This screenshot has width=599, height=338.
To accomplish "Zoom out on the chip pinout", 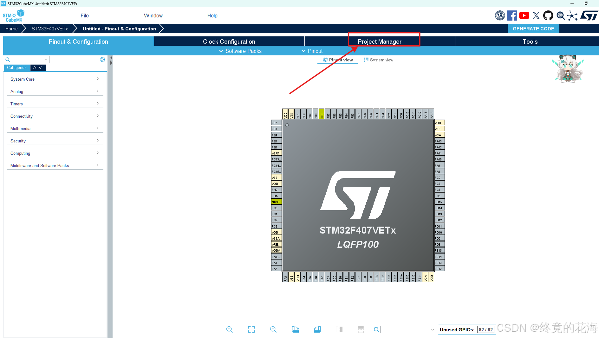I will (x=273, y=329).
